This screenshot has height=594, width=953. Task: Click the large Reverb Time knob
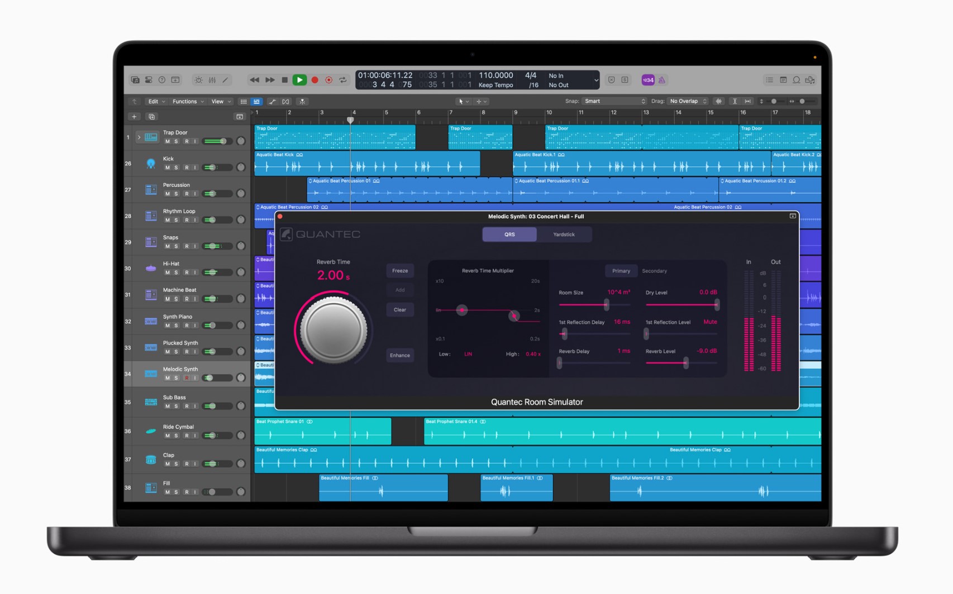click(333, 329)
